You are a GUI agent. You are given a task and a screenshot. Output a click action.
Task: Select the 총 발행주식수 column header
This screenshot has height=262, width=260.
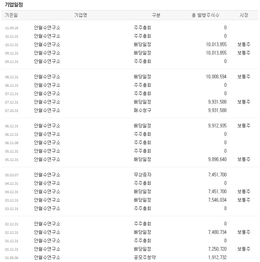point(206,15)
